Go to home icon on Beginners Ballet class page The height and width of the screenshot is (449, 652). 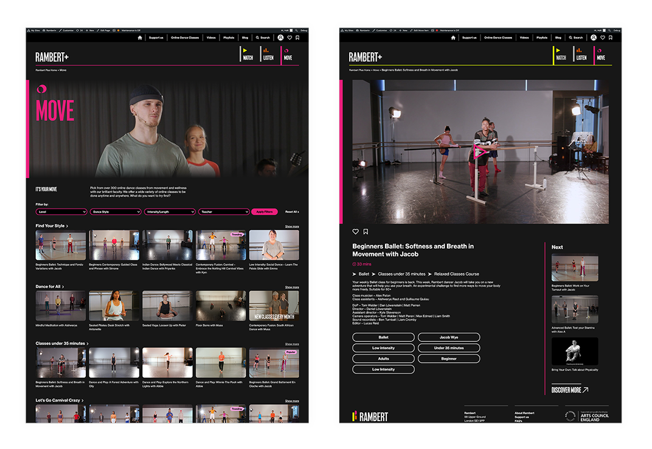point(453,38)
